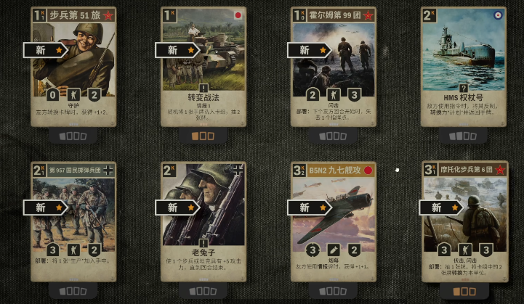Screen dimensions: 524x304
Task: Select the 老兔子 order card
Action: 203,222
